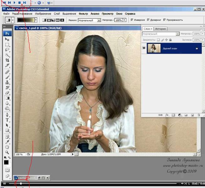Select the Crop tool
Image resolution: width=205 pixels, height=188 pixels.
coord(7,60)
